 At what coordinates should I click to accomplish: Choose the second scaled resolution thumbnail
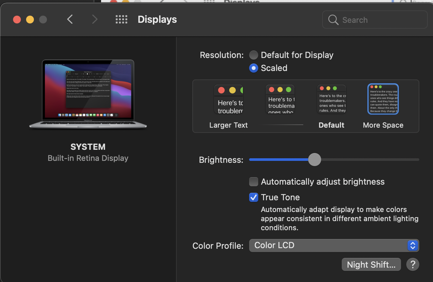pyautogui.click(x=280, y=99)
